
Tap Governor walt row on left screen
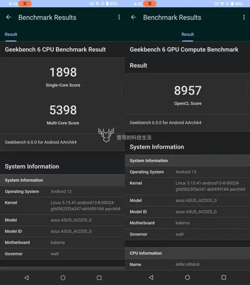62,254
